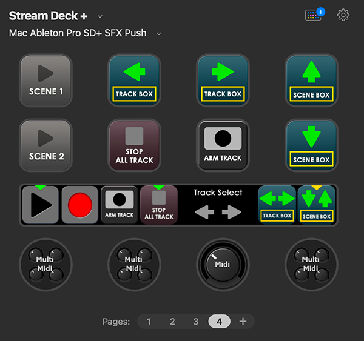Select the ARM TRACK key in grid
The image size is (364, 341).
pos(223,145)
